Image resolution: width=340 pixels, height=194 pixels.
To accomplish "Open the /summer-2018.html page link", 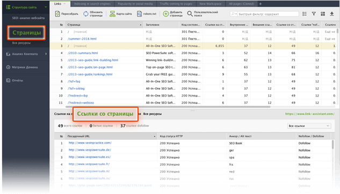I will [82, 39].
